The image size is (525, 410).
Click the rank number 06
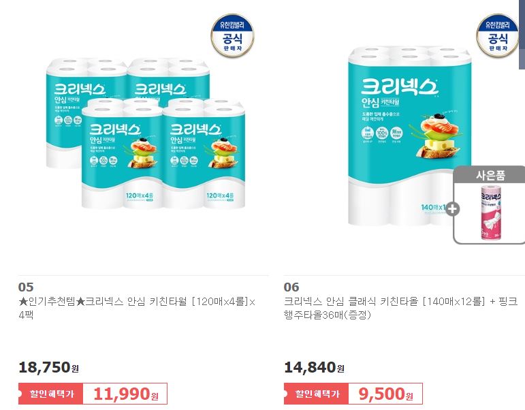click(291, 287)
